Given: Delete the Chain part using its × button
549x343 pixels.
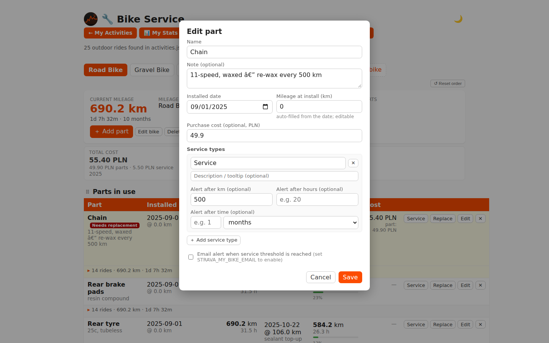Looking at the screenshot, I should click(480, 219).
